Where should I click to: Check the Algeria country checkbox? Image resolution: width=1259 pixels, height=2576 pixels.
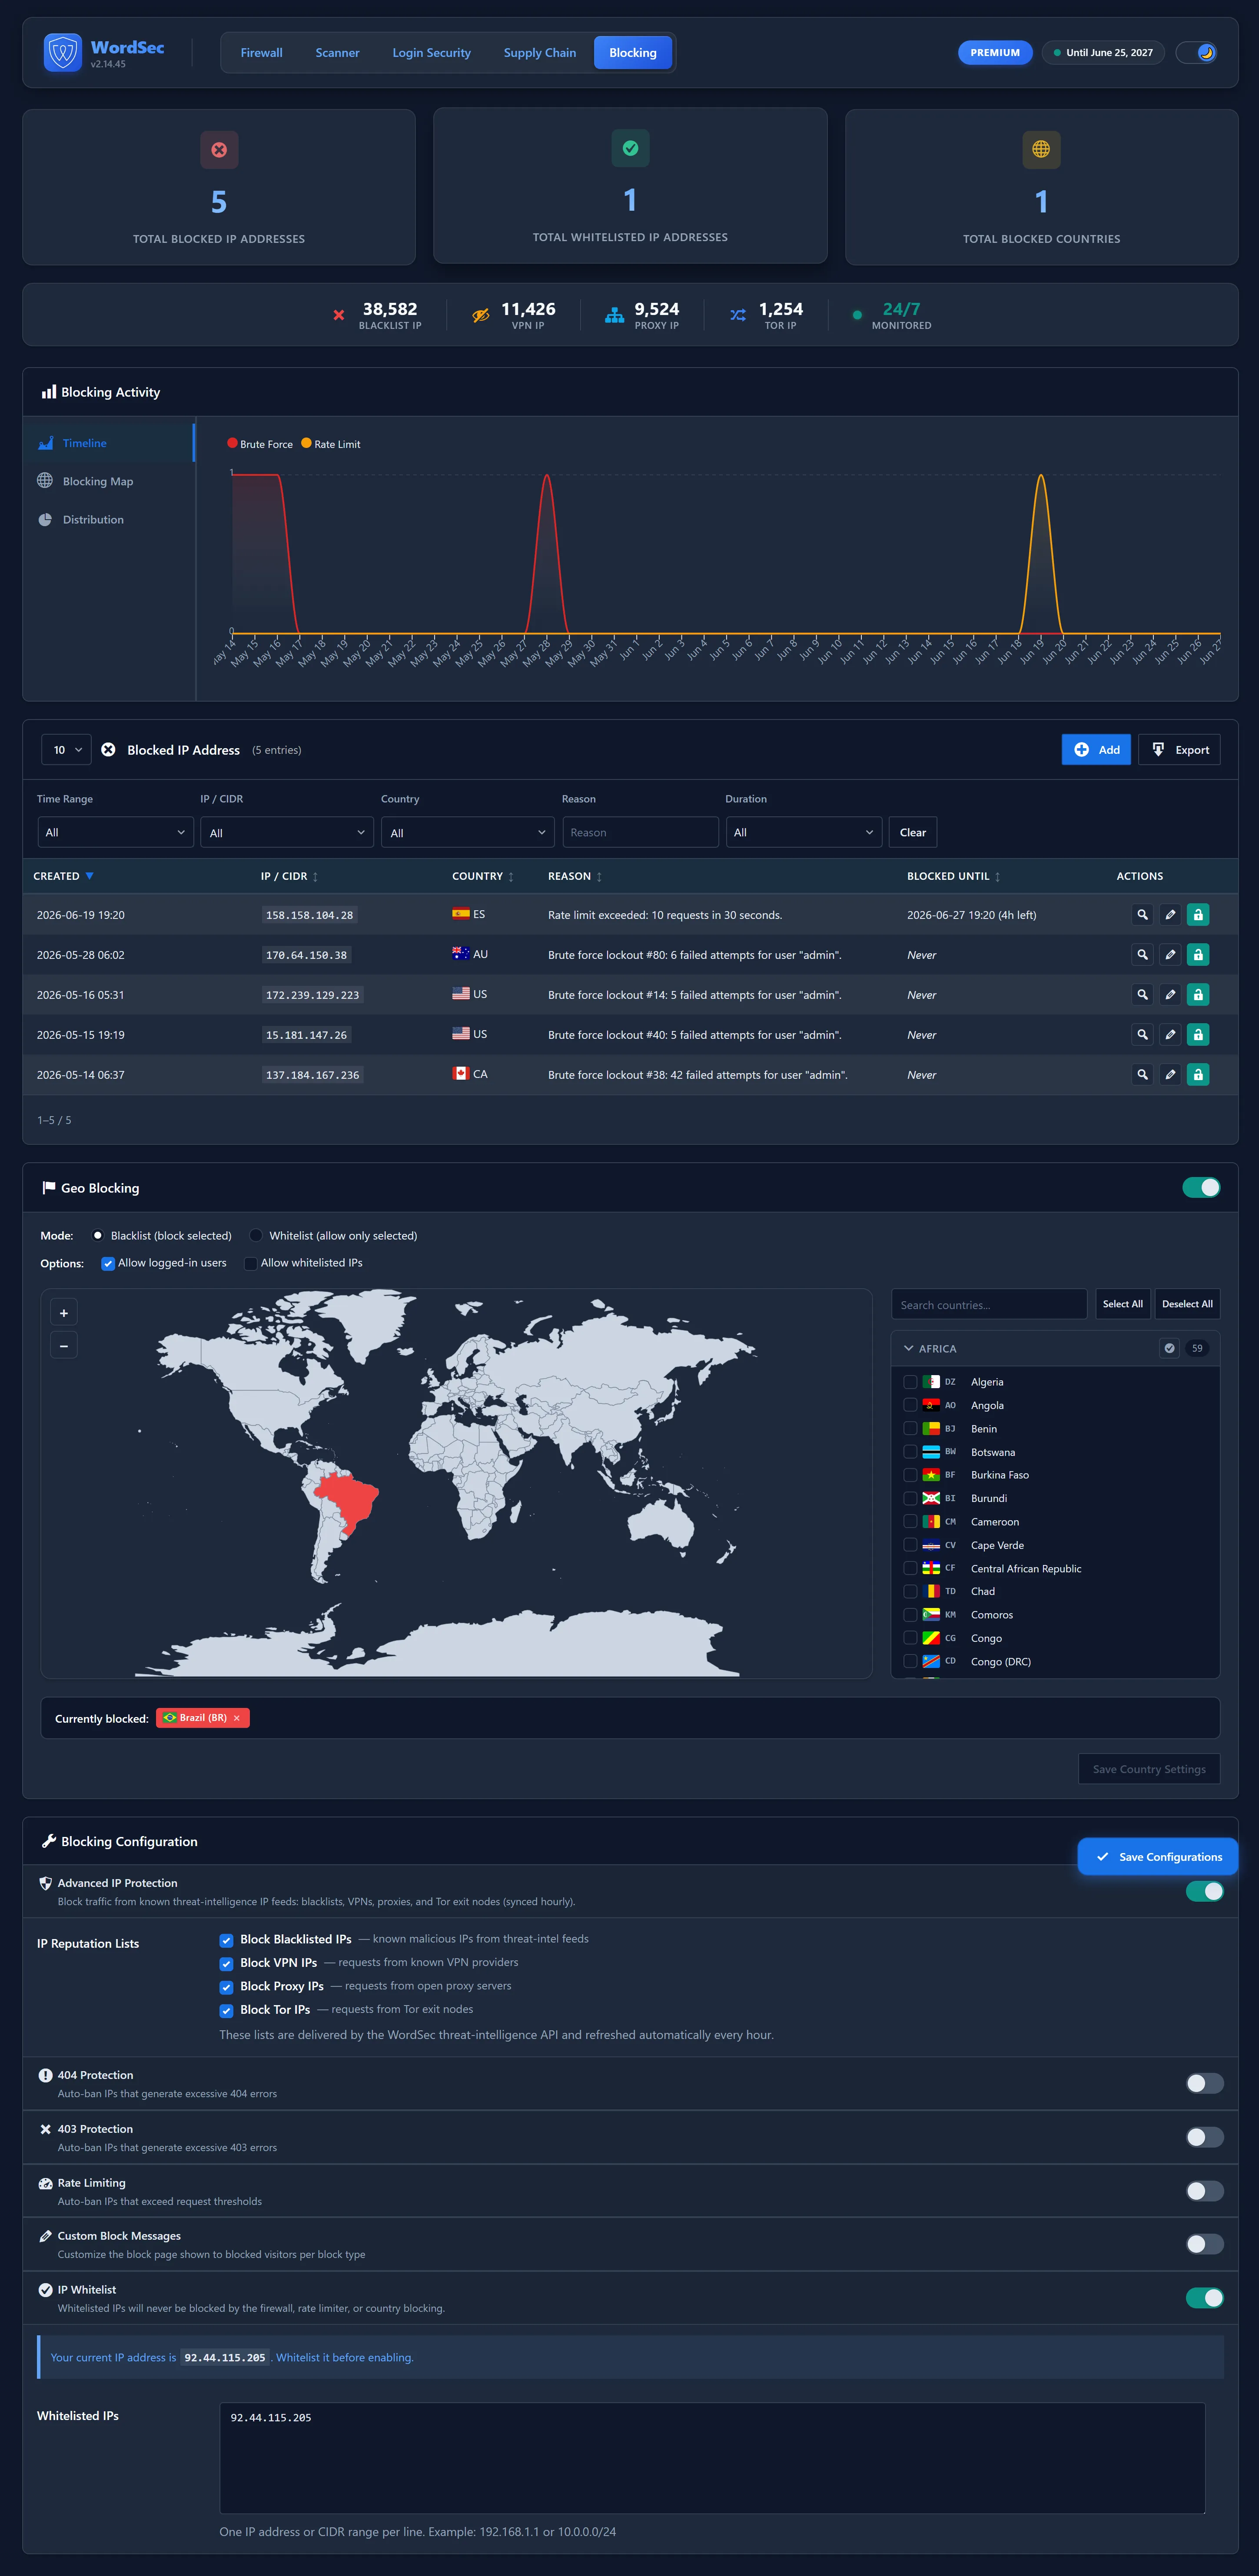pyautogui.click(x=910, y=1382)
